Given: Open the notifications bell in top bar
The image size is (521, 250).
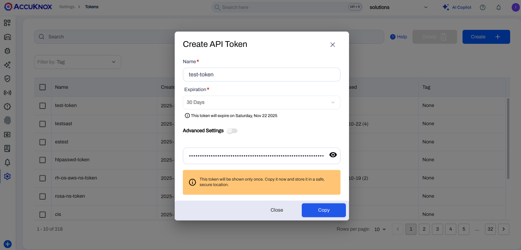Looking at the screenshot, I should pos(499,7).
